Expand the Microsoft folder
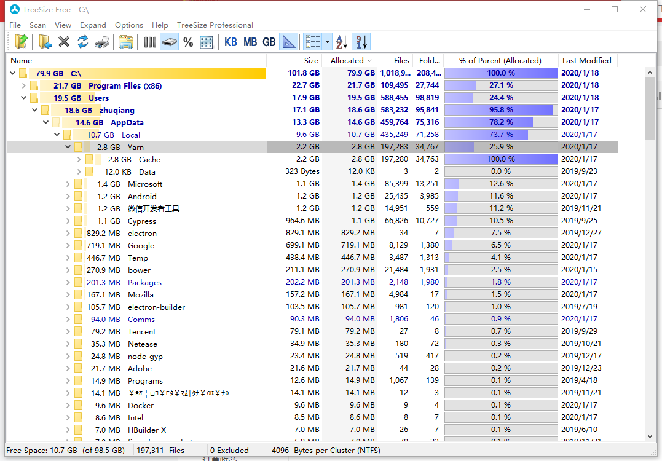 tap(68, 184)
